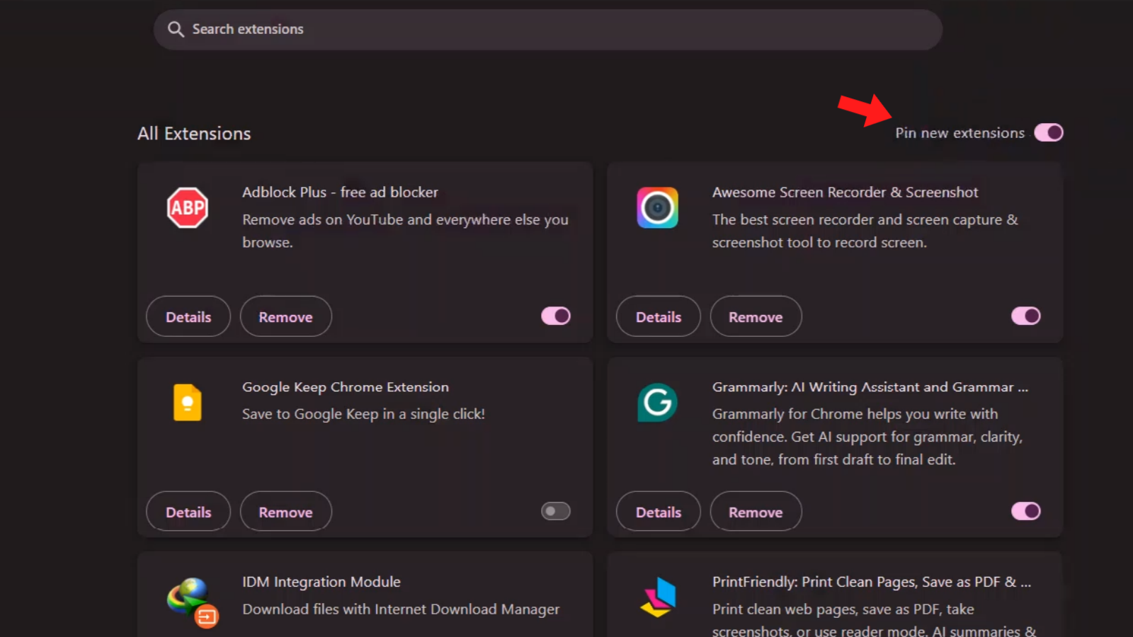Click the PrintFriendly extension icon
The image size is (1133, 637).
(x=659, y=597)
